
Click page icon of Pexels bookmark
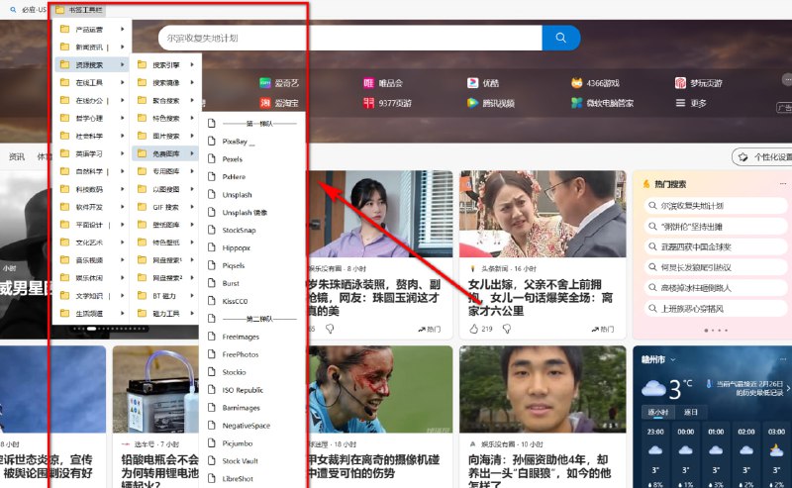[x=212, y=158]
